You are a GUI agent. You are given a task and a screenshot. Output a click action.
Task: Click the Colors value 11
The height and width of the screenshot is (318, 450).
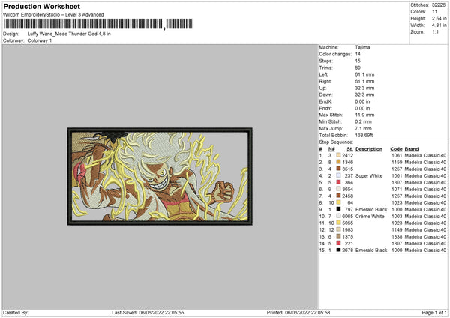(x=434, y=12)
